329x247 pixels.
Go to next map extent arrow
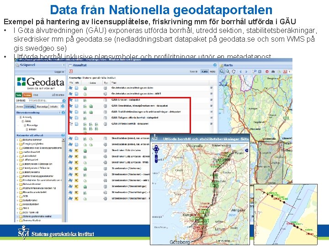pyautogui.click(x=246, y=72)
